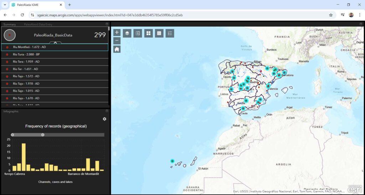365x195 pixels.
Task: Zoom in on the map
Action: coord(117,32)
